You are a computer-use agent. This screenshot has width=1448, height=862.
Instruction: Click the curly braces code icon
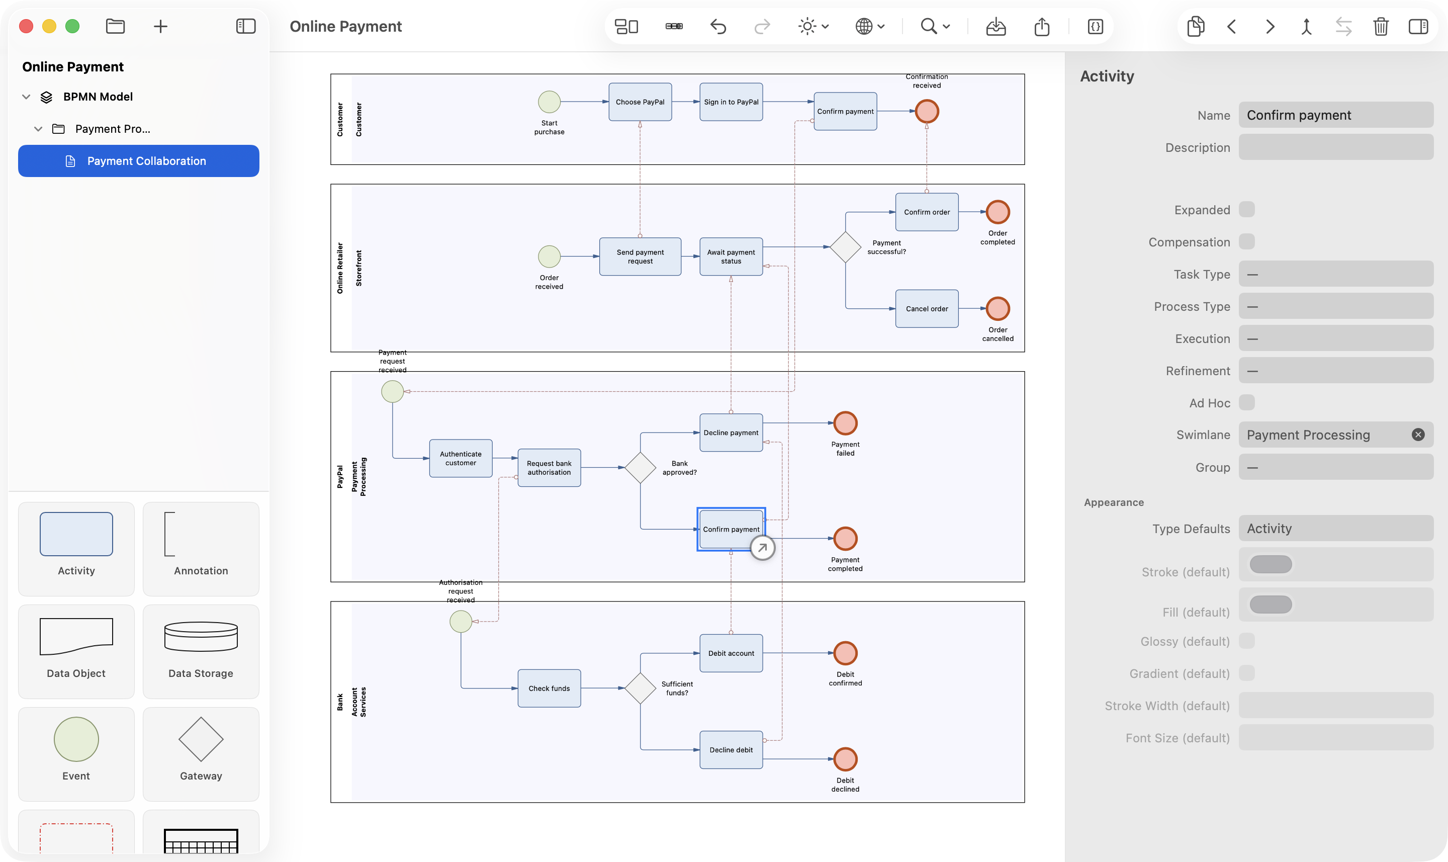click(x=1095, y=26)
